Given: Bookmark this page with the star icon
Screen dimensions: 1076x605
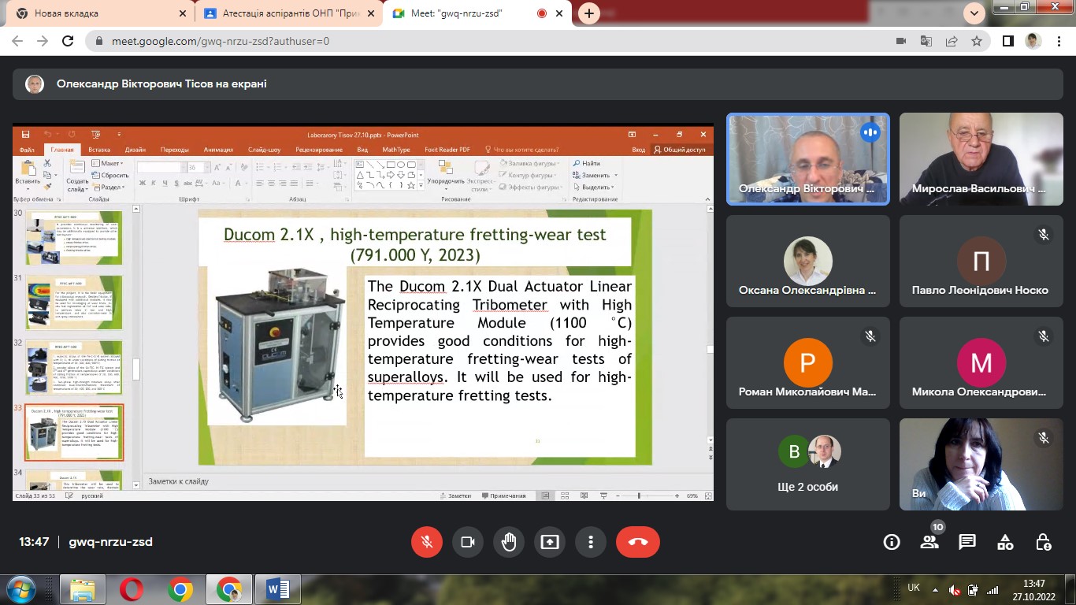Looking at the screenshot, I should 977,41.
